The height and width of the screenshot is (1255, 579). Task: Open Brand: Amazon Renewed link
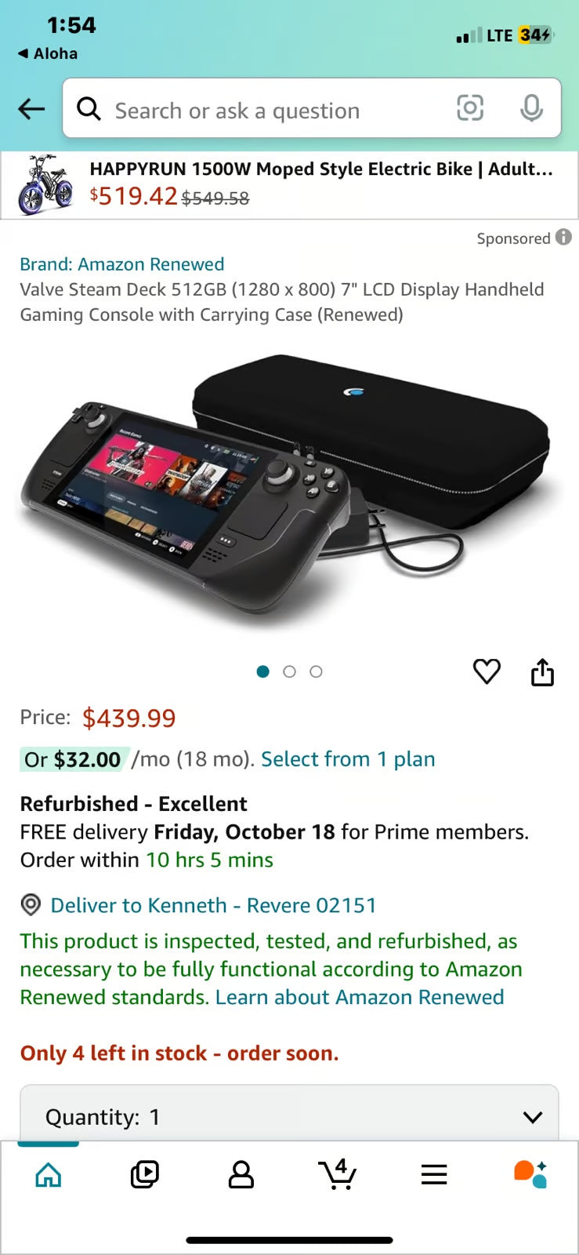click(122, 264)
